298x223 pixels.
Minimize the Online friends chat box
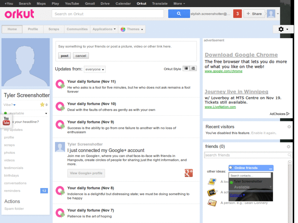click(271, 168)
